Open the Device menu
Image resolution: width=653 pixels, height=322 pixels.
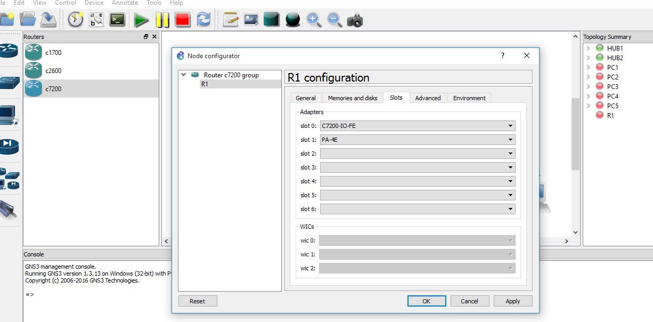coord(94,3)
